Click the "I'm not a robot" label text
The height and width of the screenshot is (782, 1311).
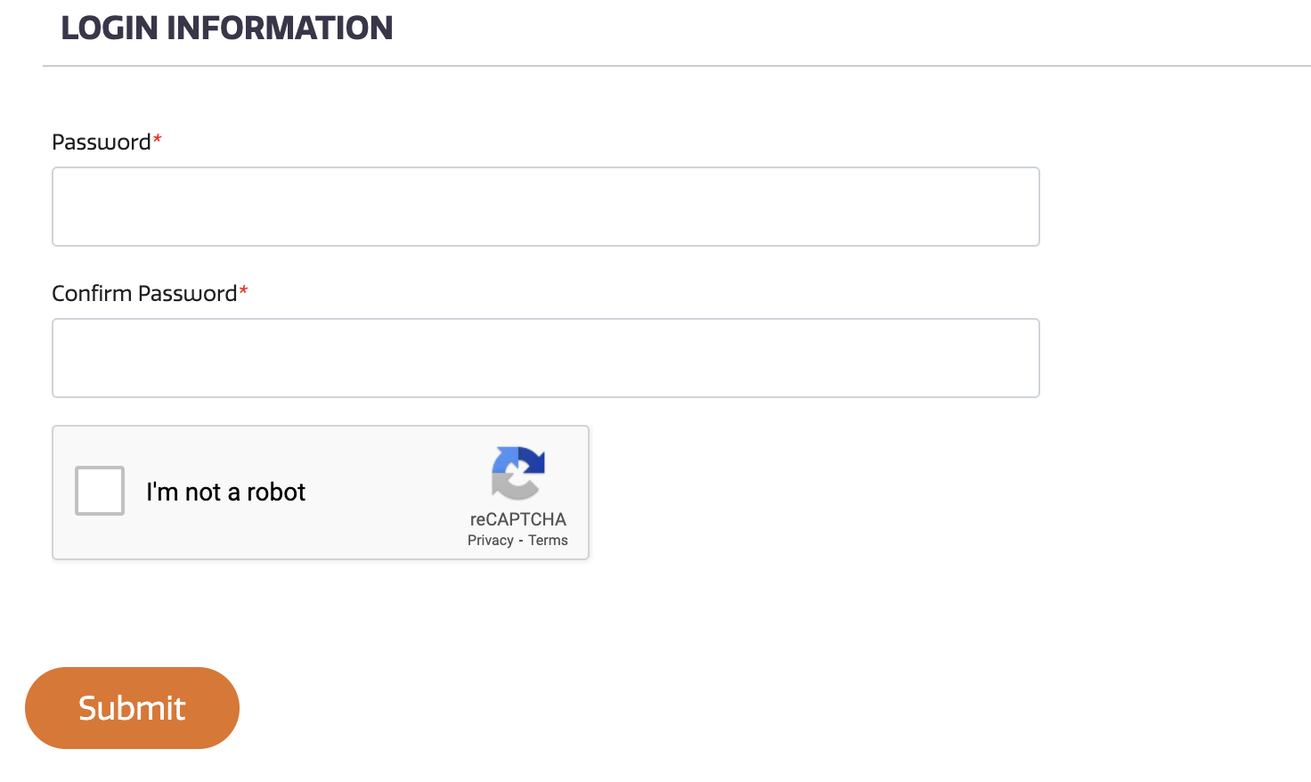click(225, 492)
